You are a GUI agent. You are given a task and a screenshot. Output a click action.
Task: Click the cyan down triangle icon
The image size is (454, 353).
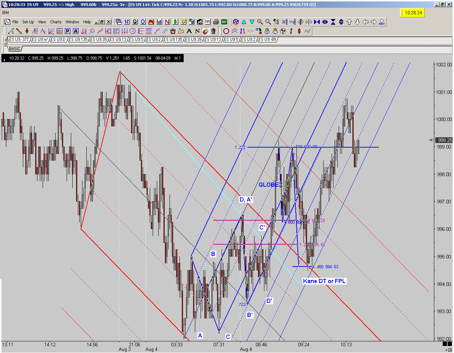coord(252,22)
